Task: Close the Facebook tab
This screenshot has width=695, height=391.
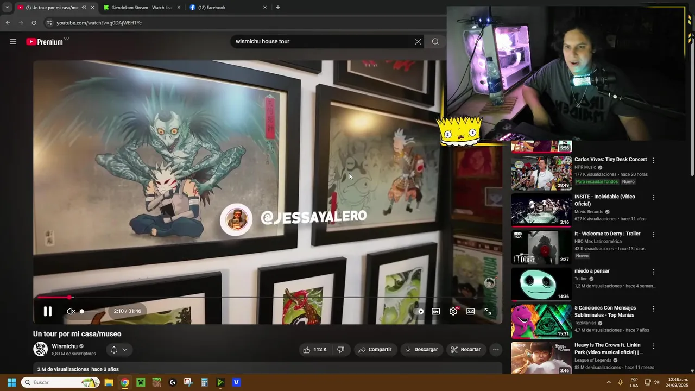Action: point(265,8)
